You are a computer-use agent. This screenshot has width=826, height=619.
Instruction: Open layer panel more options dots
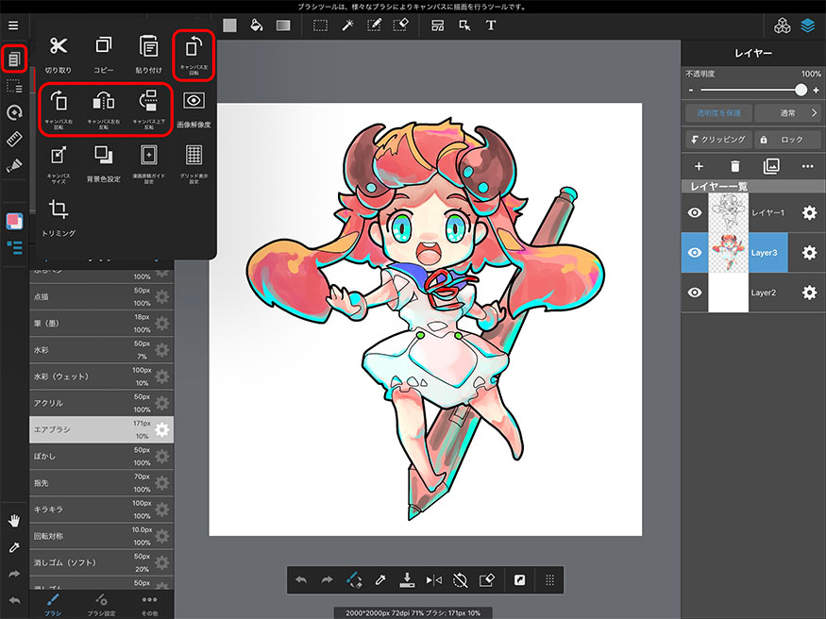click(x=807, y=166)
